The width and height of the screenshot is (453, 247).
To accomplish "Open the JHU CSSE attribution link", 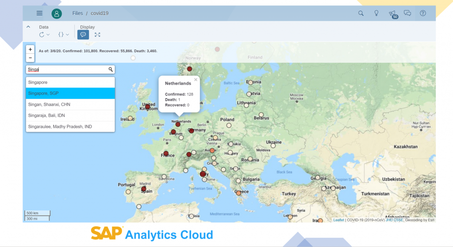I will point(394,220).
